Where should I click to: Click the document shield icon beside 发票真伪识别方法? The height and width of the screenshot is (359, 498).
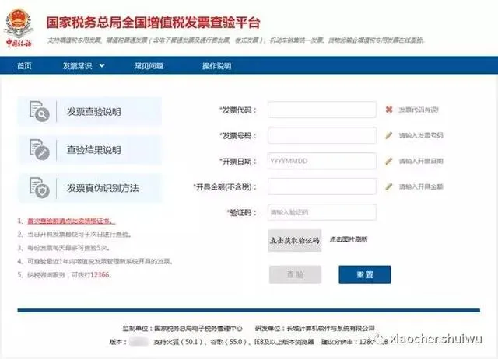click(39, 187)
